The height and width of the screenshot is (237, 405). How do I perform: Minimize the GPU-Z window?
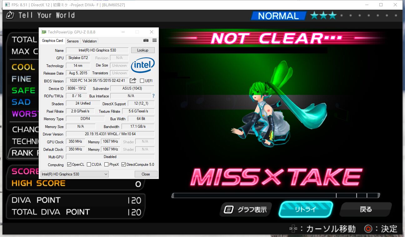click(123, 32)
